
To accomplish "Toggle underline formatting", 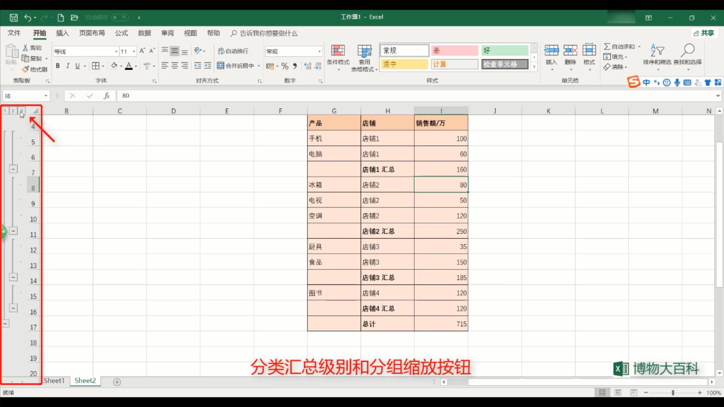I will tap(77, 66).
